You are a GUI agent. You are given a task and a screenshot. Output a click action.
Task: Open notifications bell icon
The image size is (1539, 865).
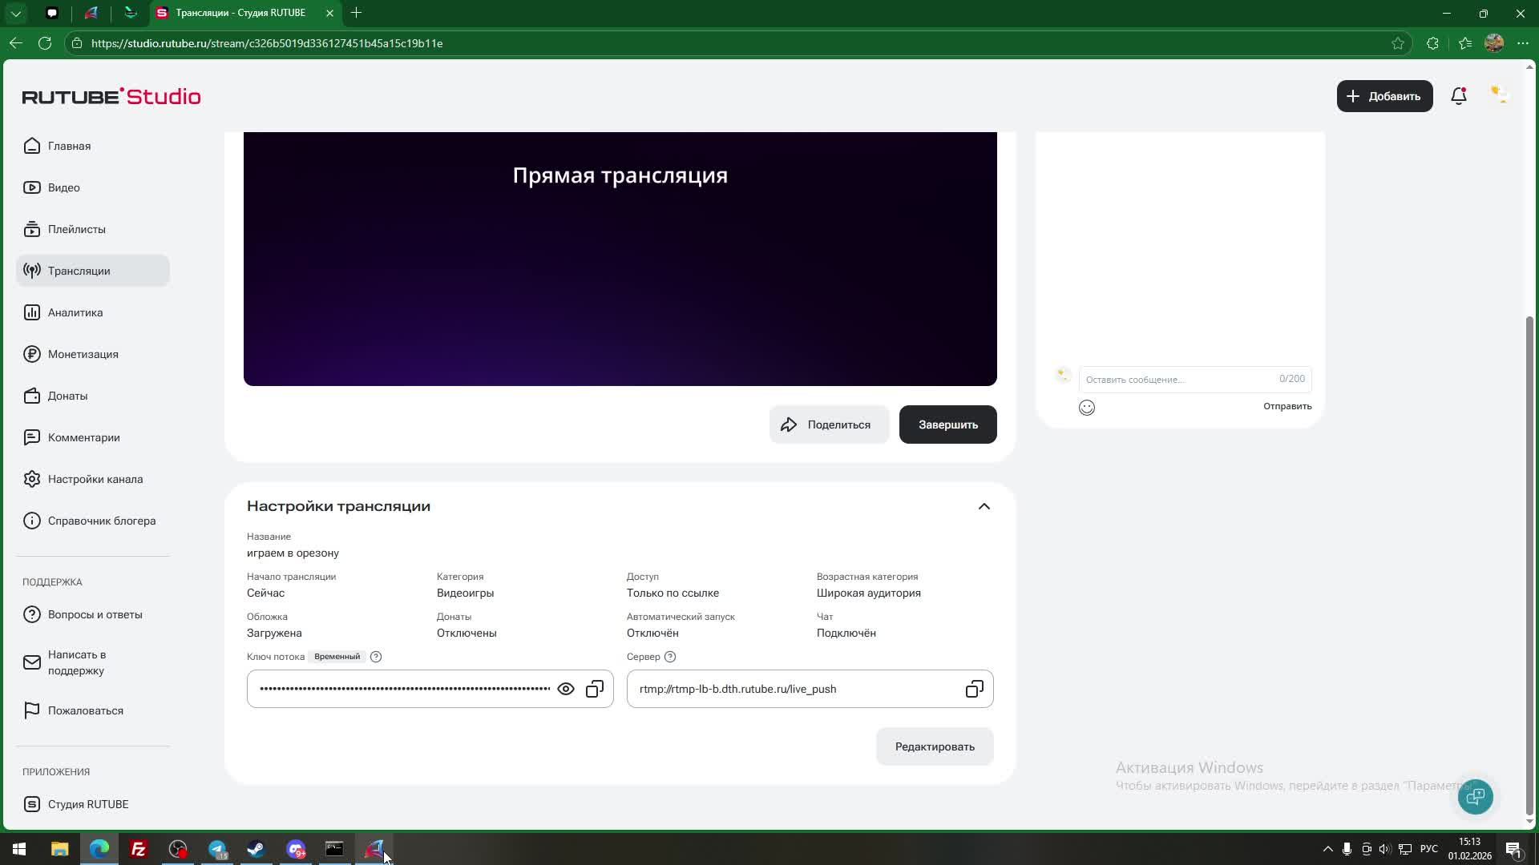click(x=1459, y=96)
